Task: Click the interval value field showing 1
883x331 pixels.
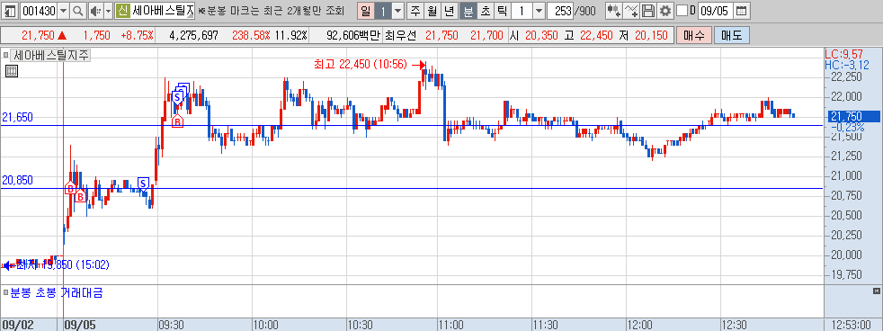Action: coord(522,10)
